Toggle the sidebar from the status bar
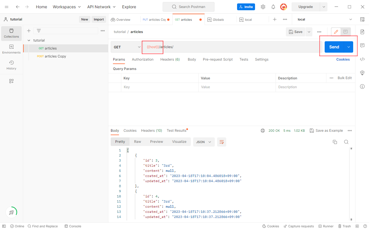Screen dimensions: 372x235 [x=4, y=226]
